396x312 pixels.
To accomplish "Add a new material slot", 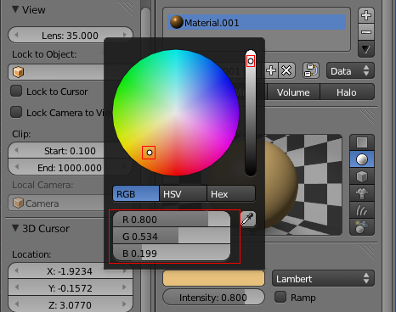I will click(x=366, y=15).
